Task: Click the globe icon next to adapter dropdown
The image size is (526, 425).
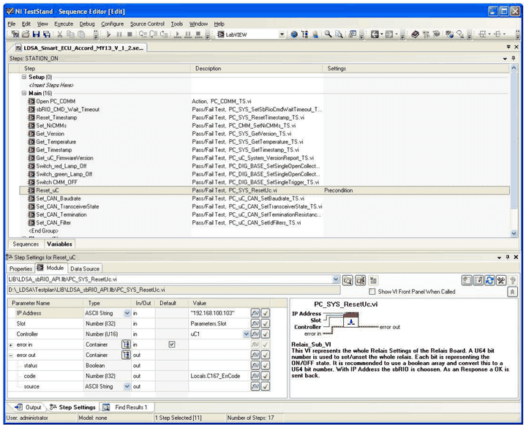Action: 294,34
